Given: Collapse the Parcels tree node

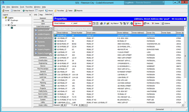Looking at the screenshot, I should [x=6, y=25].
